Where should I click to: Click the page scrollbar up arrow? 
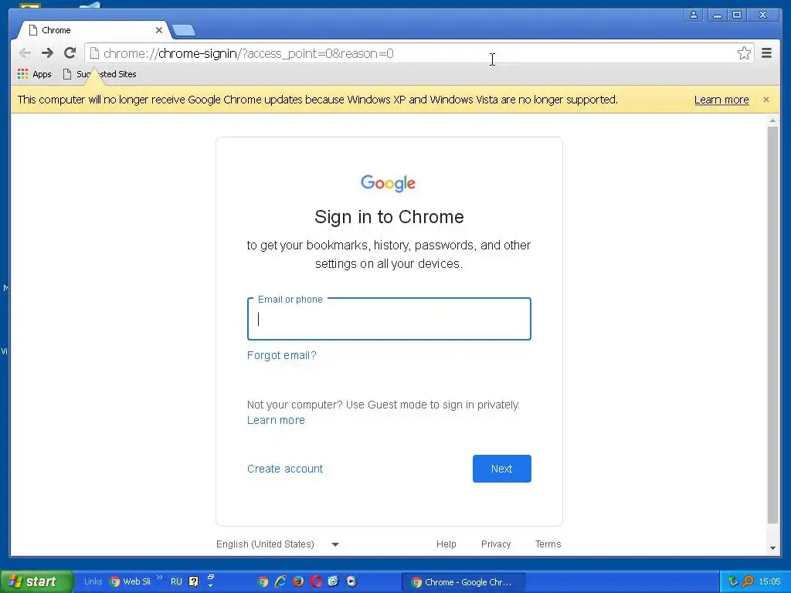tap(772, 121)
